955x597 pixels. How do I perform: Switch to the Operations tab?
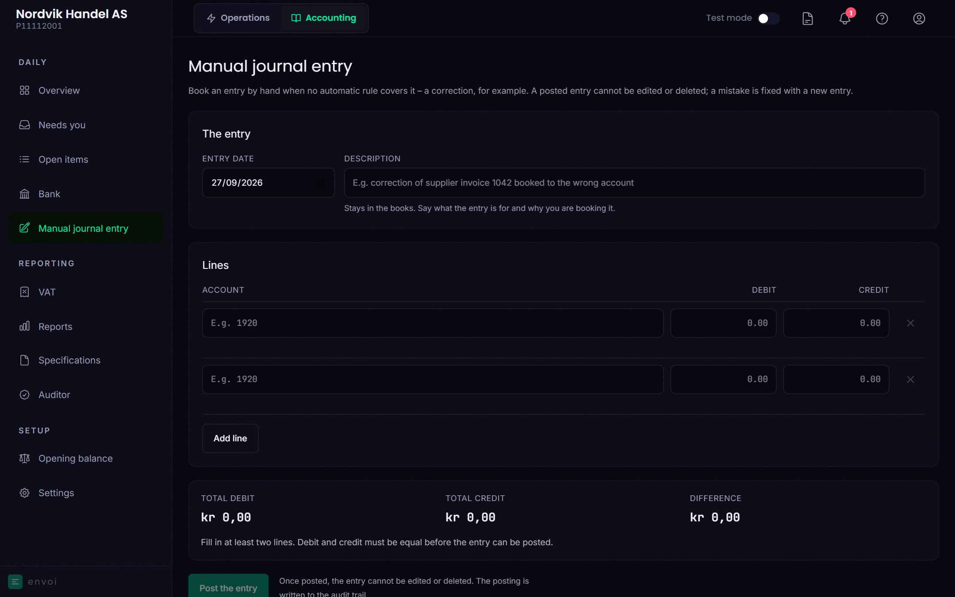pos(238,18)
